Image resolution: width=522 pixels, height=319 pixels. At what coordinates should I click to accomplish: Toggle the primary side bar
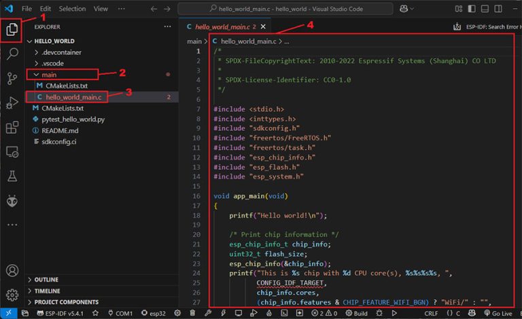(x=472, y=9)
